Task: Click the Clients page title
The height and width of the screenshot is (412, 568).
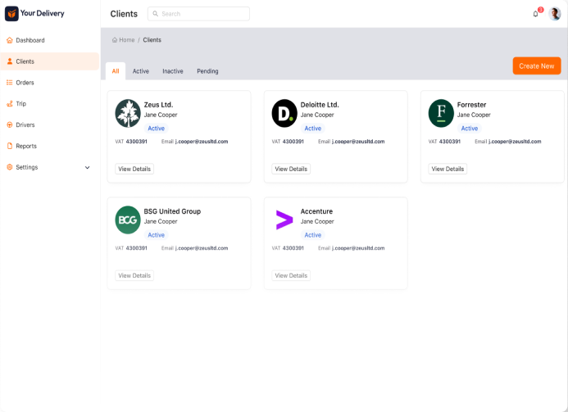Action: tap(124, 14)
